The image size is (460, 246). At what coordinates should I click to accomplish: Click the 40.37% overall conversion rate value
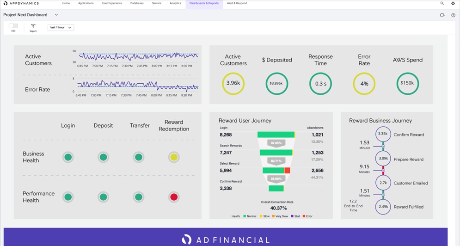point(278,208)
